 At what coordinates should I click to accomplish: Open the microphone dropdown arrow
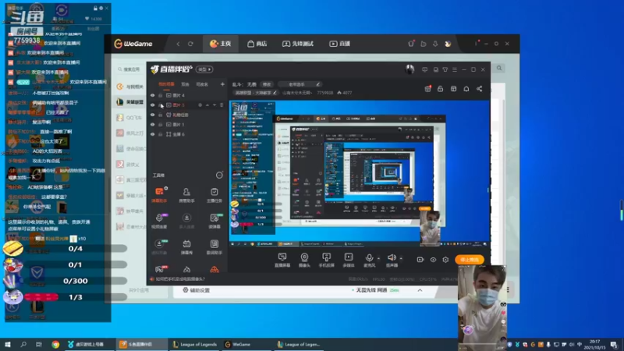[x=378, y=258]
